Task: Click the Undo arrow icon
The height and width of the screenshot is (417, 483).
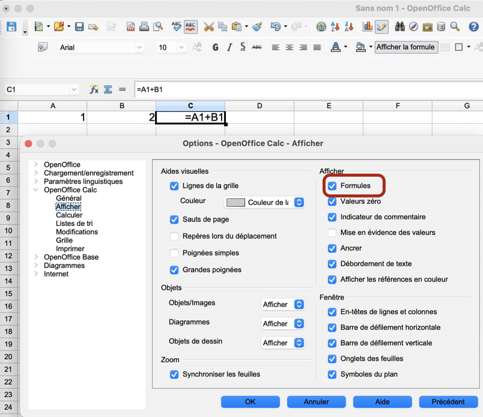Action: 276,27
